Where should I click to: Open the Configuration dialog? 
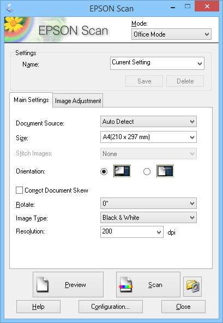coord(111,307)
